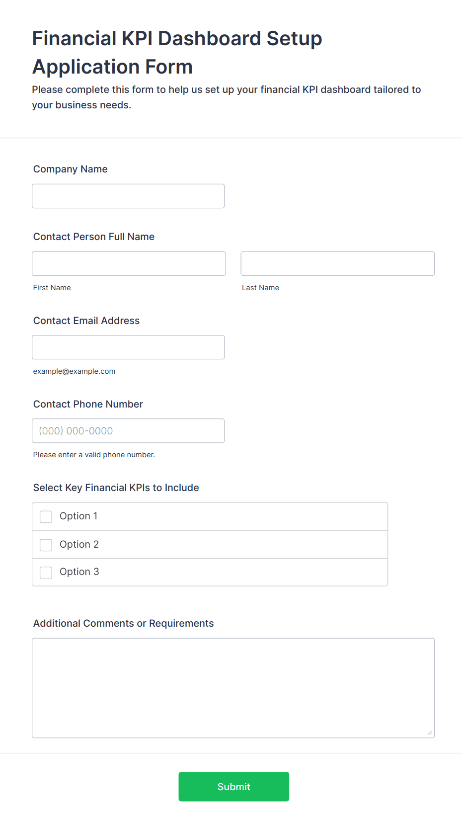Image resolution: width=462 pixels, height=826 pixels.
Task: Click the "Additional Comments or Requirements" label
Action: [x=123, y=624]
